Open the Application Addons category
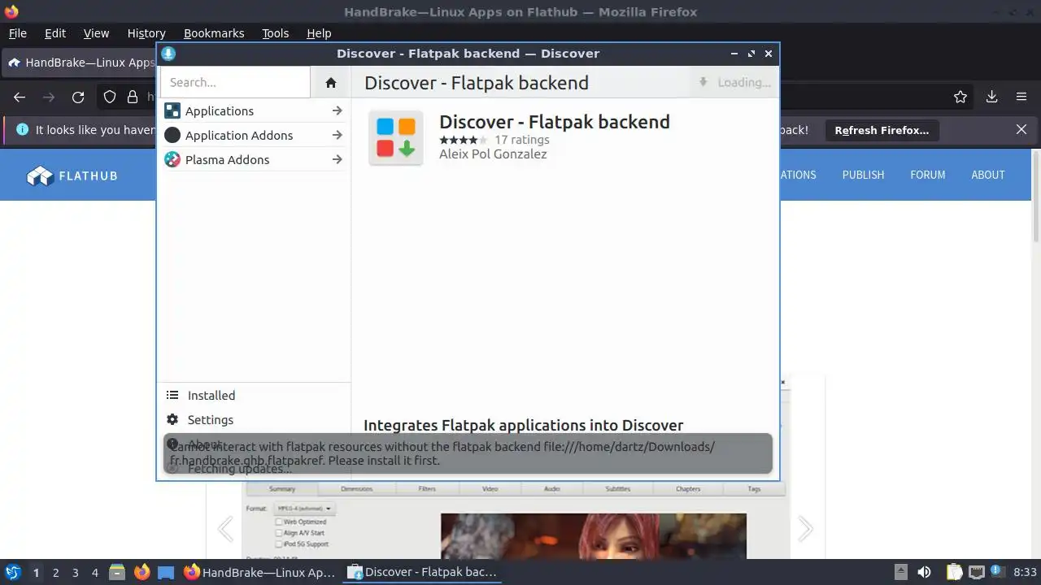The image size is (1041, 585). tap(253, 136)
